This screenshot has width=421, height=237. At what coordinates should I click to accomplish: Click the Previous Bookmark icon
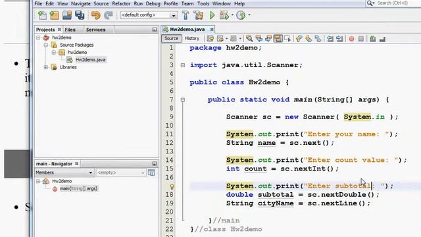[x=299, y=39]
